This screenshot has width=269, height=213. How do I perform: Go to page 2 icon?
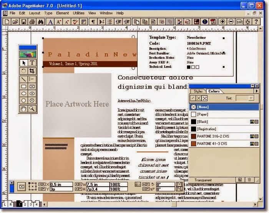pos(25,204)
